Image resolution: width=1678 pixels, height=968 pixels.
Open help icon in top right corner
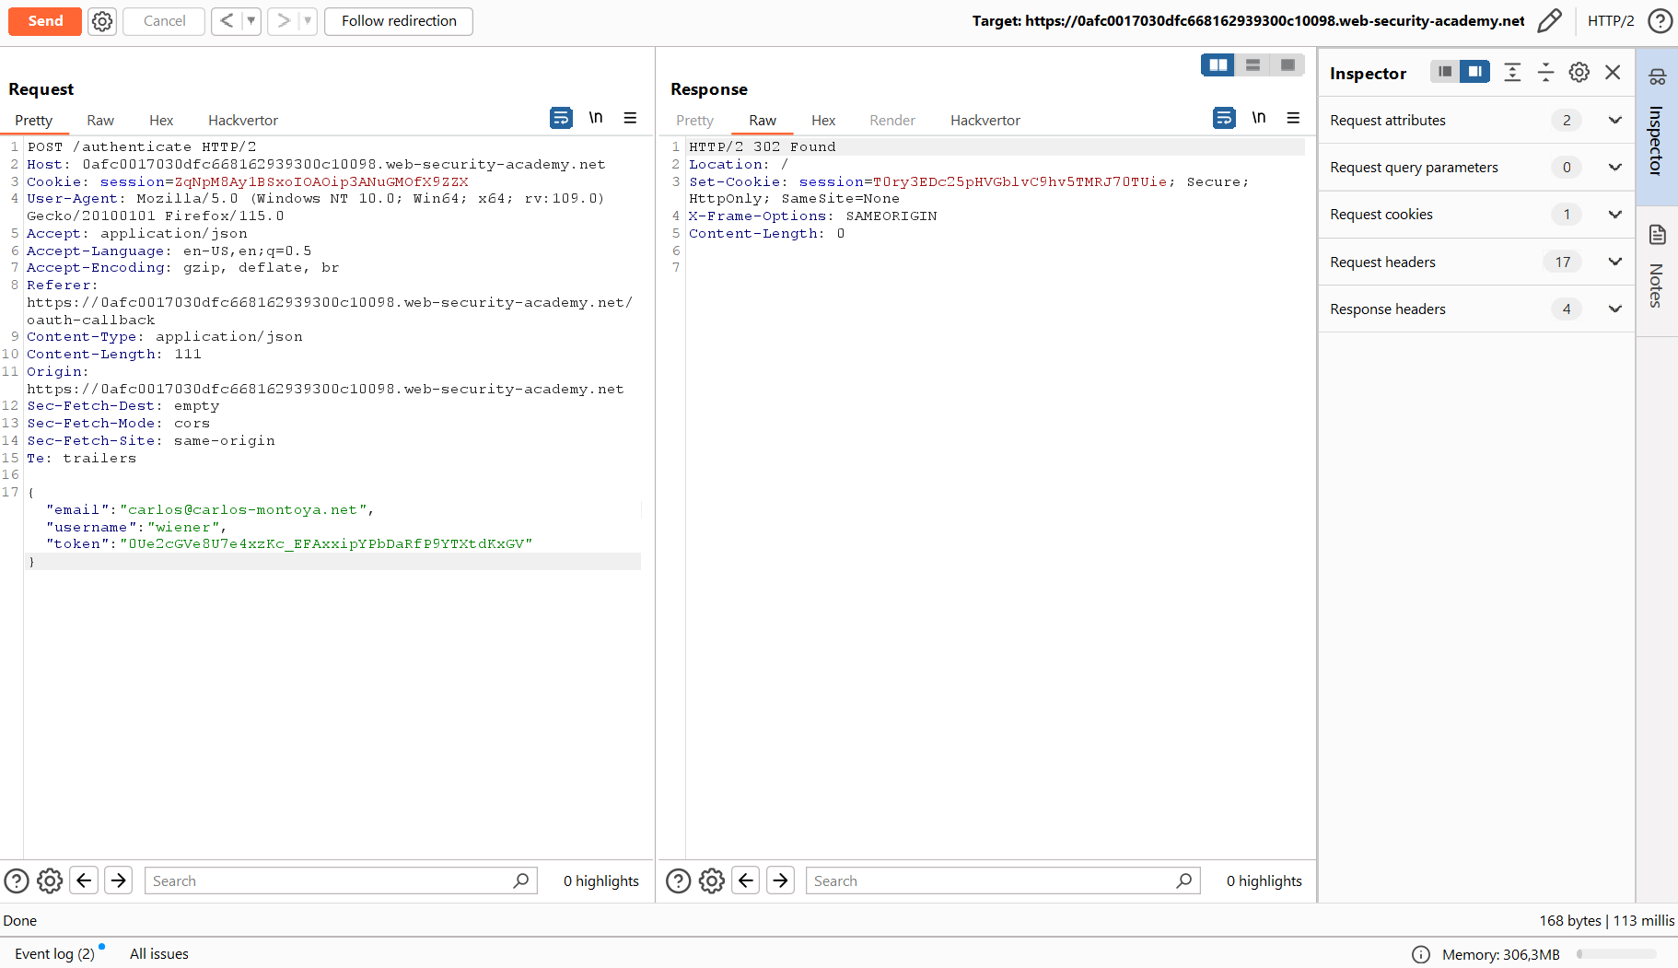click(x=1661, y=21)
